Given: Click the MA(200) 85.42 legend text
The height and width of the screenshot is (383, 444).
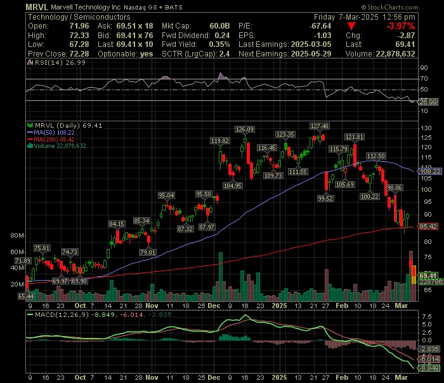Looking at the screenshot, I should click(54, 139).
